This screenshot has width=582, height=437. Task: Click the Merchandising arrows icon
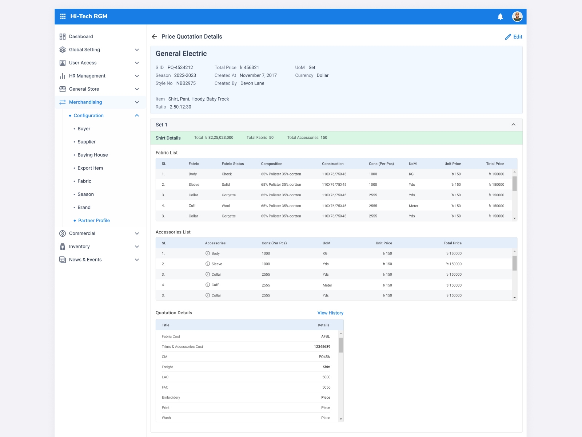(62, 102)
